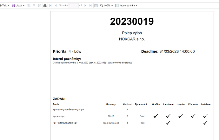Click the Grafika checkmark in test row
The width and height of the screenshot is (219, 140).
click(156, 116)
